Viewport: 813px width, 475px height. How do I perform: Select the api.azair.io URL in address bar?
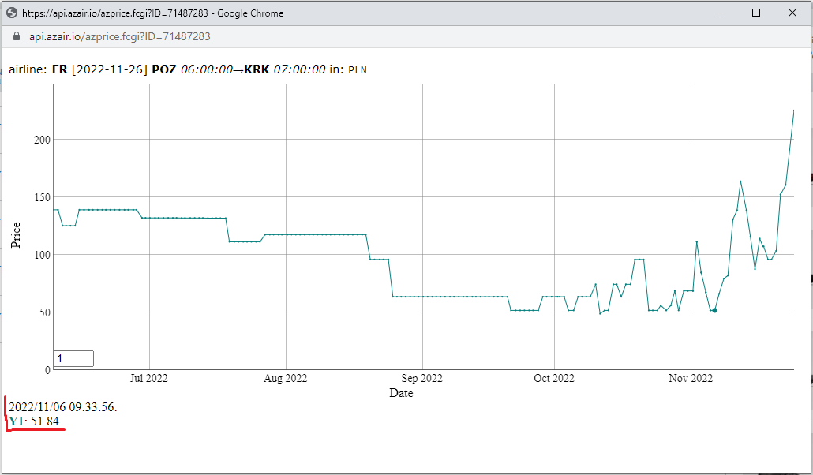tap(120, 36)
